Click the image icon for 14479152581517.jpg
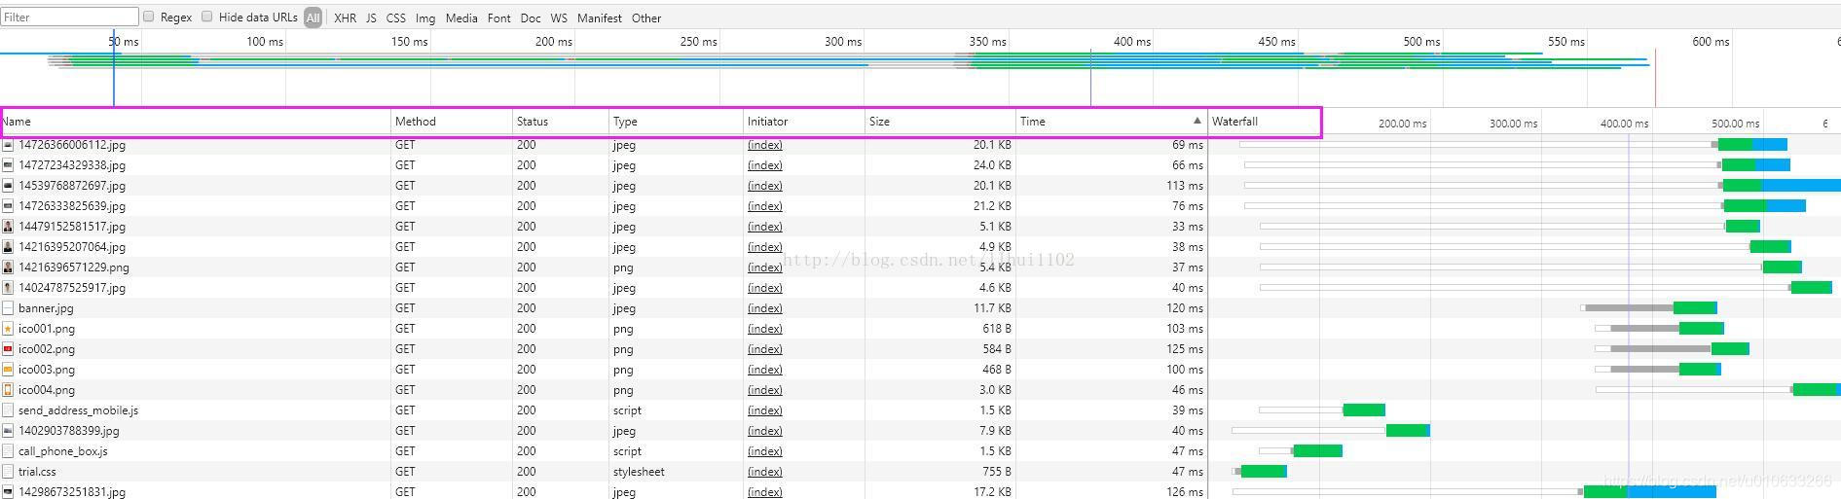 8,227
